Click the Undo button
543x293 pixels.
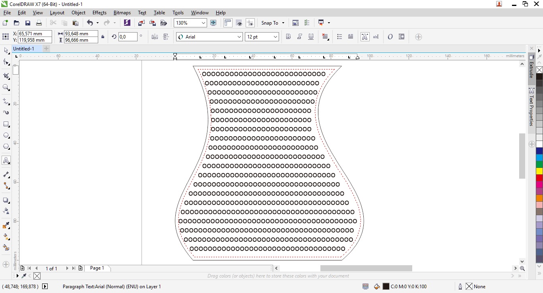point(90,23)
